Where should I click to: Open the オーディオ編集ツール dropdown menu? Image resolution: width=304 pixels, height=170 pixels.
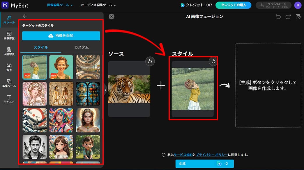click(98, 5)
